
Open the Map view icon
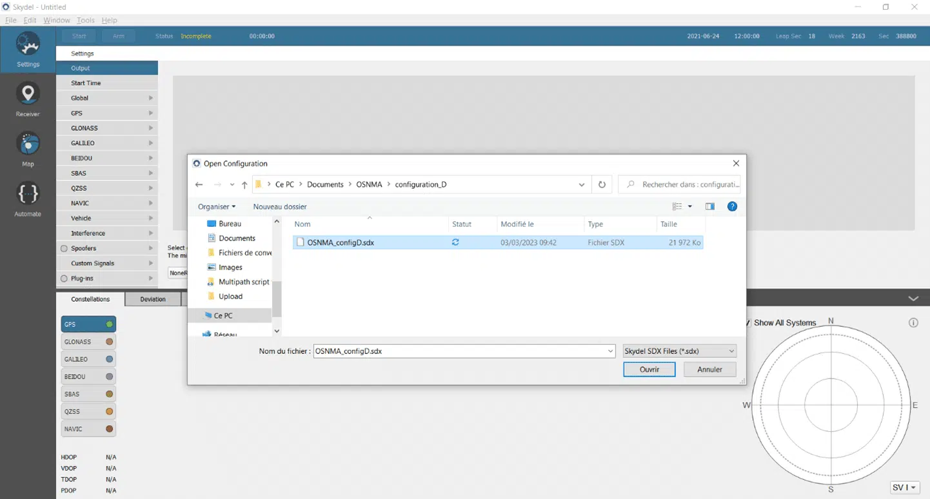[x=28, y=144]
